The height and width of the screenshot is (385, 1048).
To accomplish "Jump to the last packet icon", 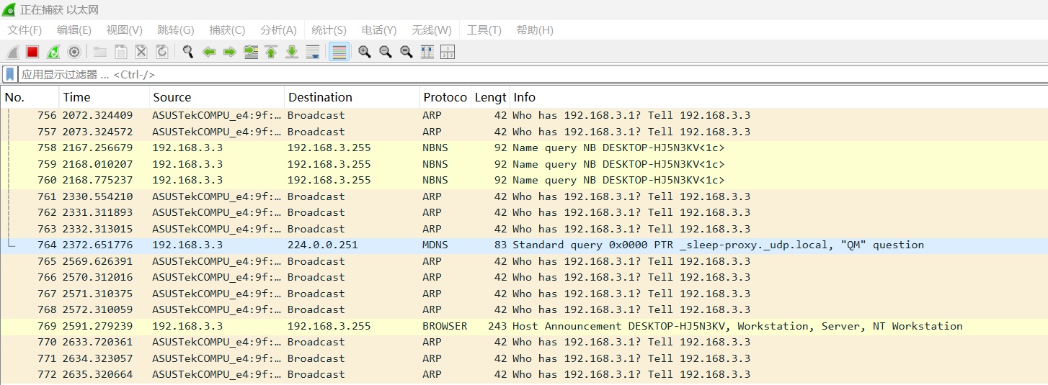I will [x=292, y=52].
